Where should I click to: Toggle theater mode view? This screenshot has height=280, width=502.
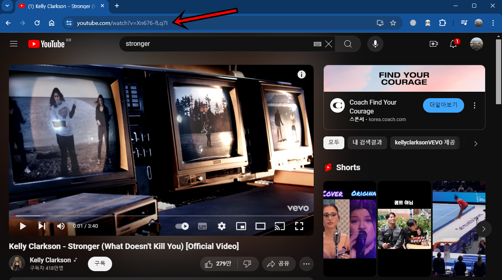[x=260, y=226]
